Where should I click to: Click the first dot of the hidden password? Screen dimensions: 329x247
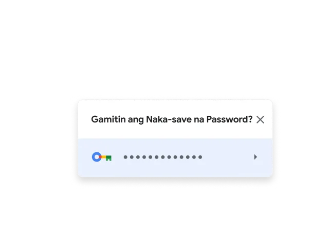125,157
